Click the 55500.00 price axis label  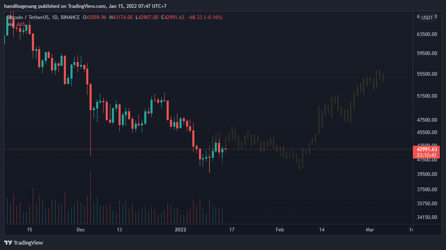point(427,74)
